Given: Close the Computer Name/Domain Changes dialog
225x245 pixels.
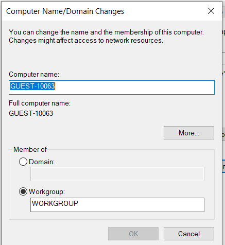Looking at the screenshot, I should [x=211, y=11].
